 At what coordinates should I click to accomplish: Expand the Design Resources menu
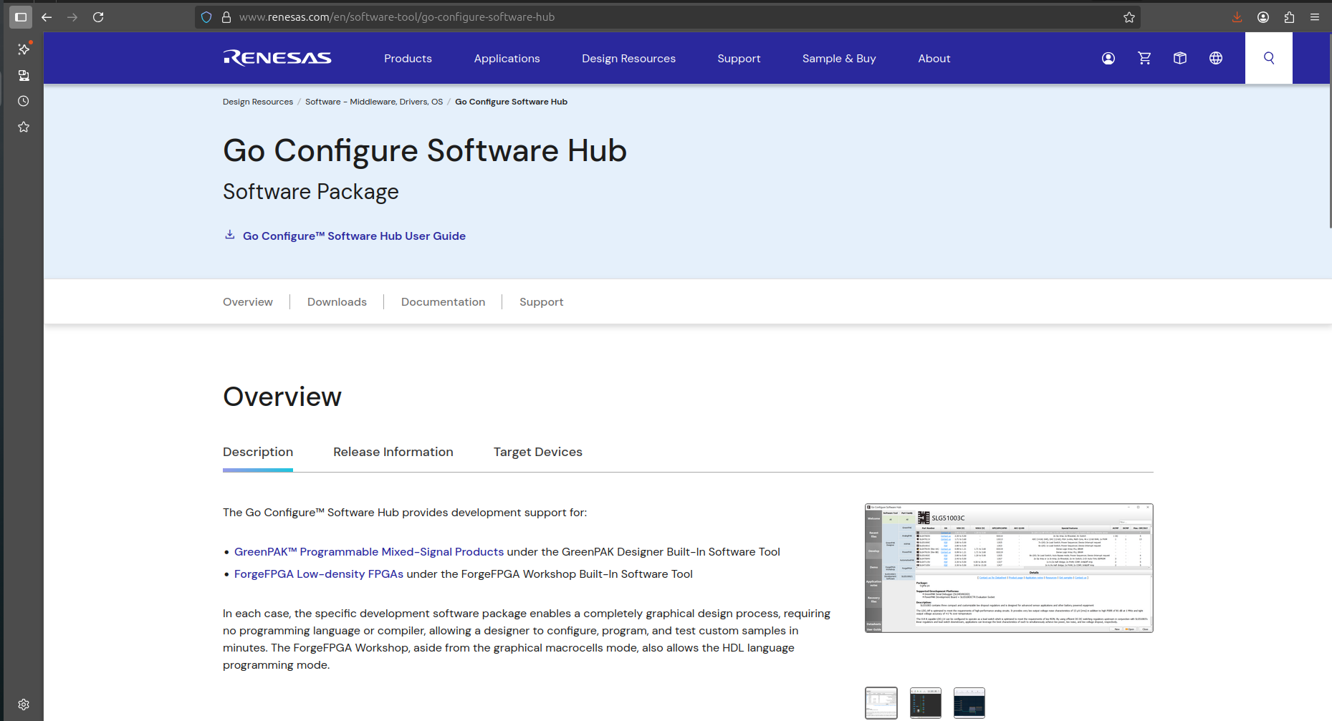[628, 59]
